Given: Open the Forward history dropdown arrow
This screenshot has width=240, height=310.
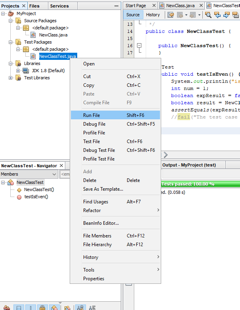Looking at the screenshot, I should [x=199, y=15].
